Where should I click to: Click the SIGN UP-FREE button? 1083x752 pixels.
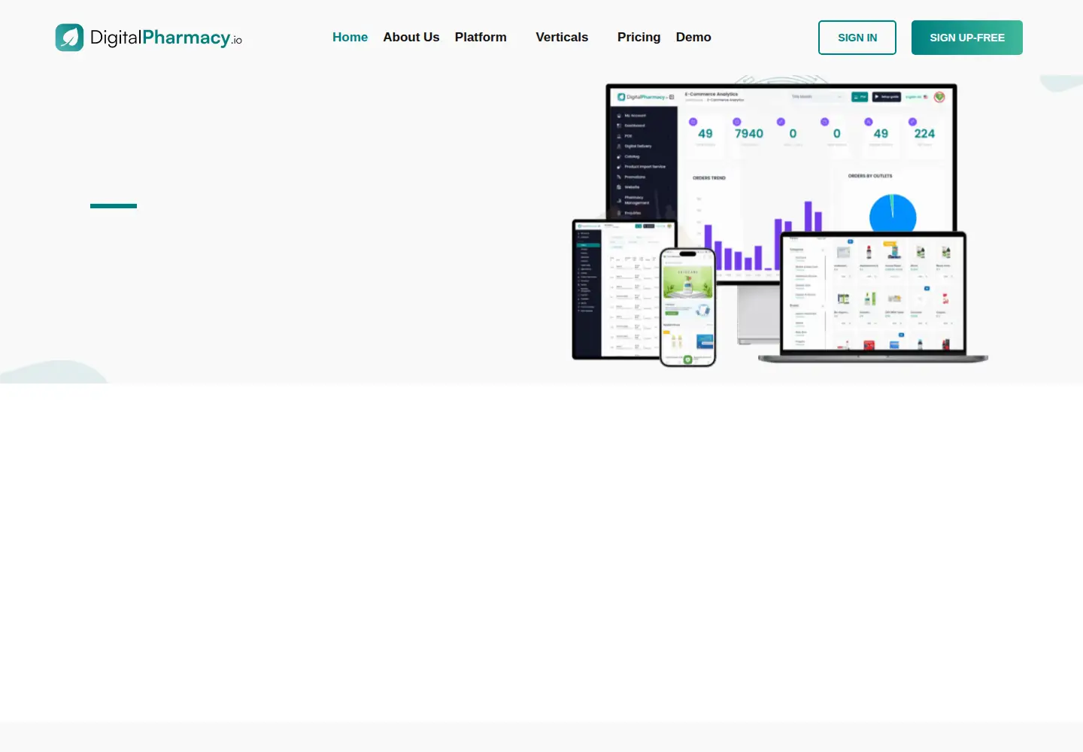point(967,38)
